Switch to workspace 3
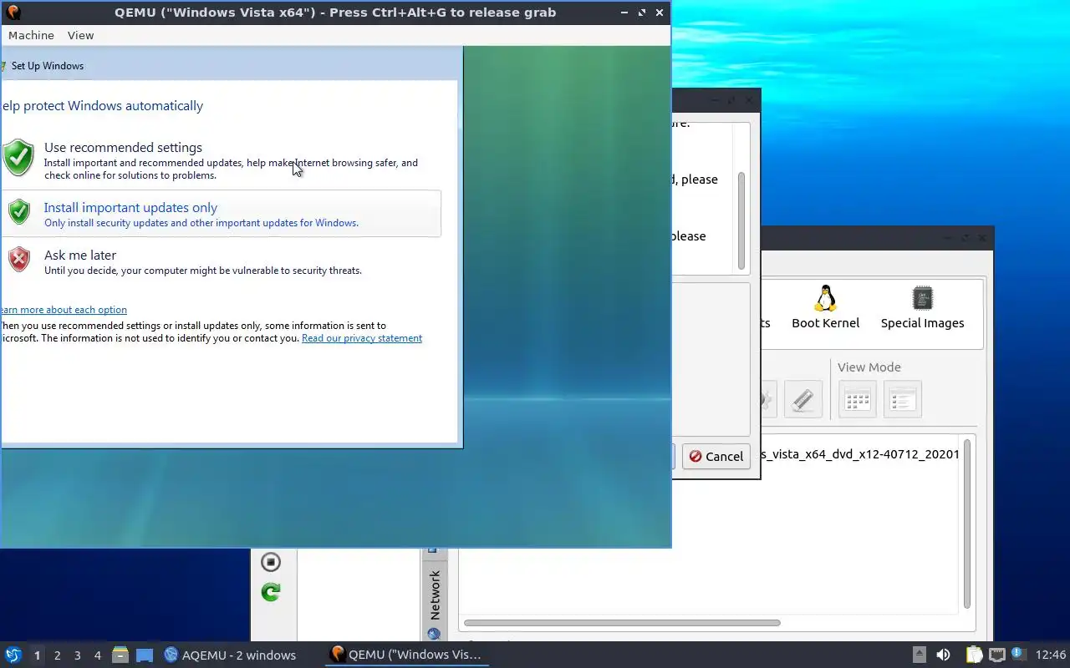The height and width of the screenshot is (668, 1070). 77,655
